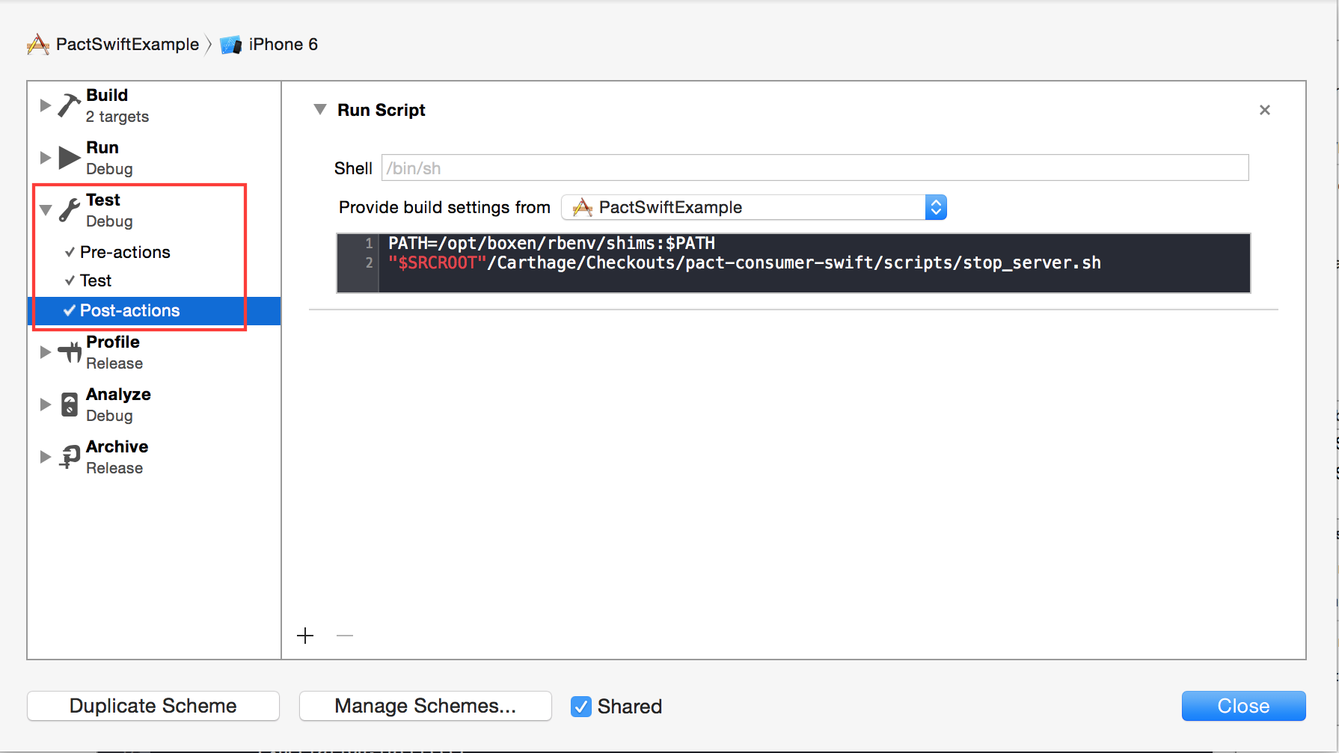
Task: Collapse the Test section
Action: tap(46, 210)
